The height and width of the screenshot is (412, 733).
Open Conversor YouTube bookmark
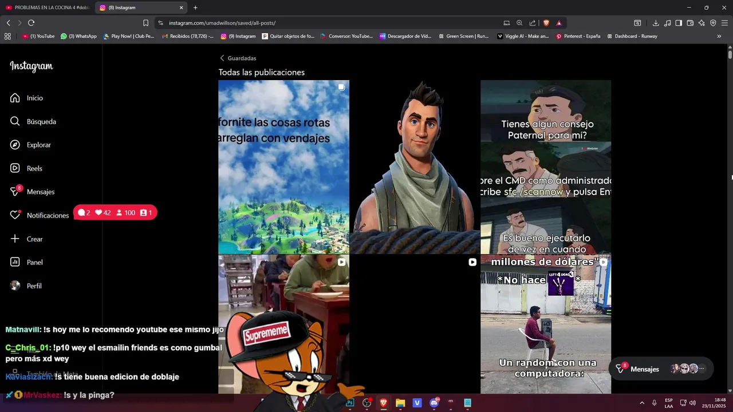click(x=346, y=36)
